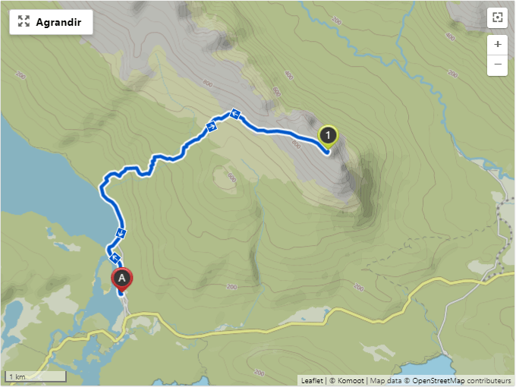Screen dimensions: 516x387
Task: Click the Agrandir button
Action: pos(51,22)
